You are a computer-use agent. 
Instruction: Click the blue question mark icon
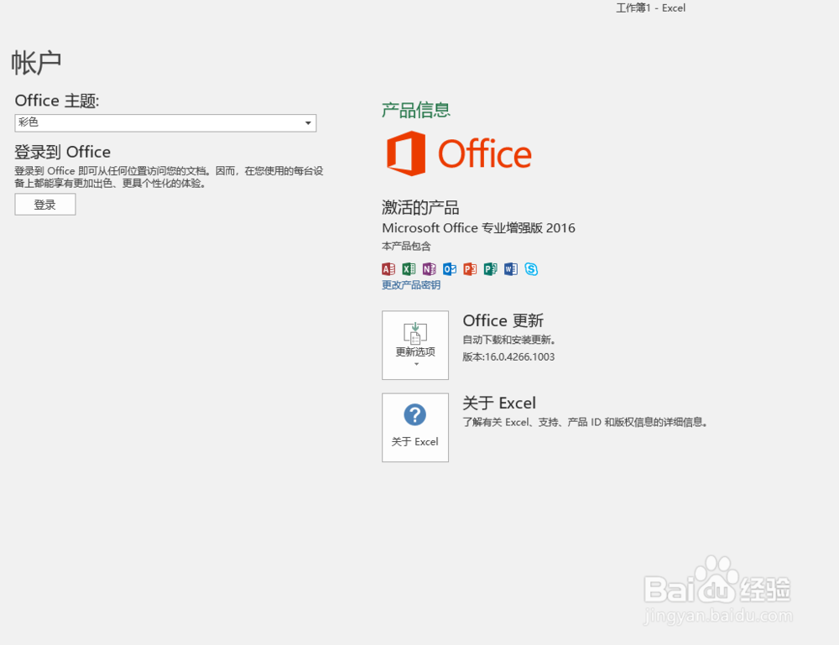tap(414, 414)
